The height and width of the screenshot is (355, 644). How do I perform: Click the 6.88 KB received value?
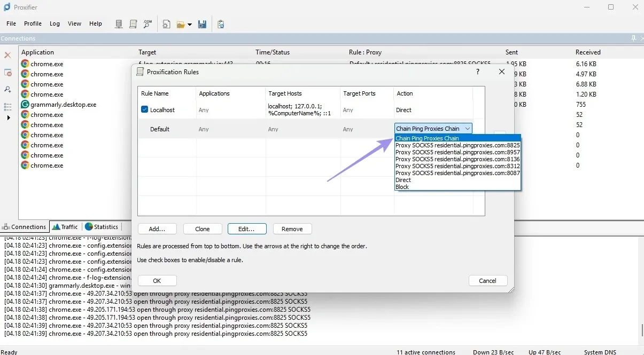(x=587, y=84)
